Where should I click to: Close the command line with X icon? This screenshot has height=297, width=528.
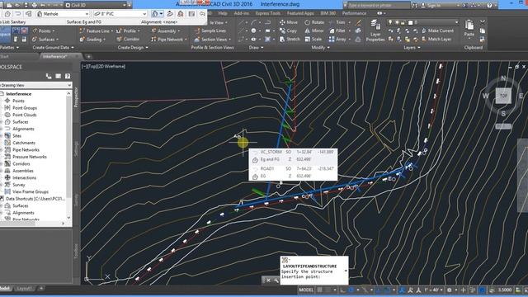(268, 280)
